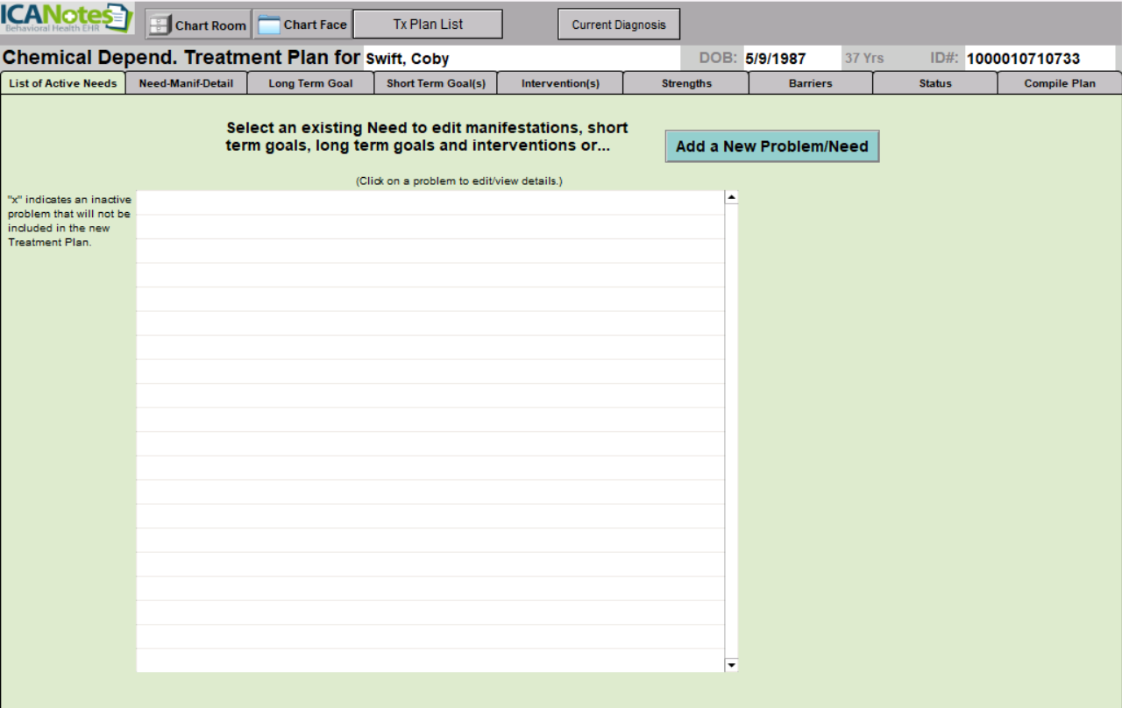Open the Tx Plan List
The height and width of the screenshot is (708, 1122).
428,25
